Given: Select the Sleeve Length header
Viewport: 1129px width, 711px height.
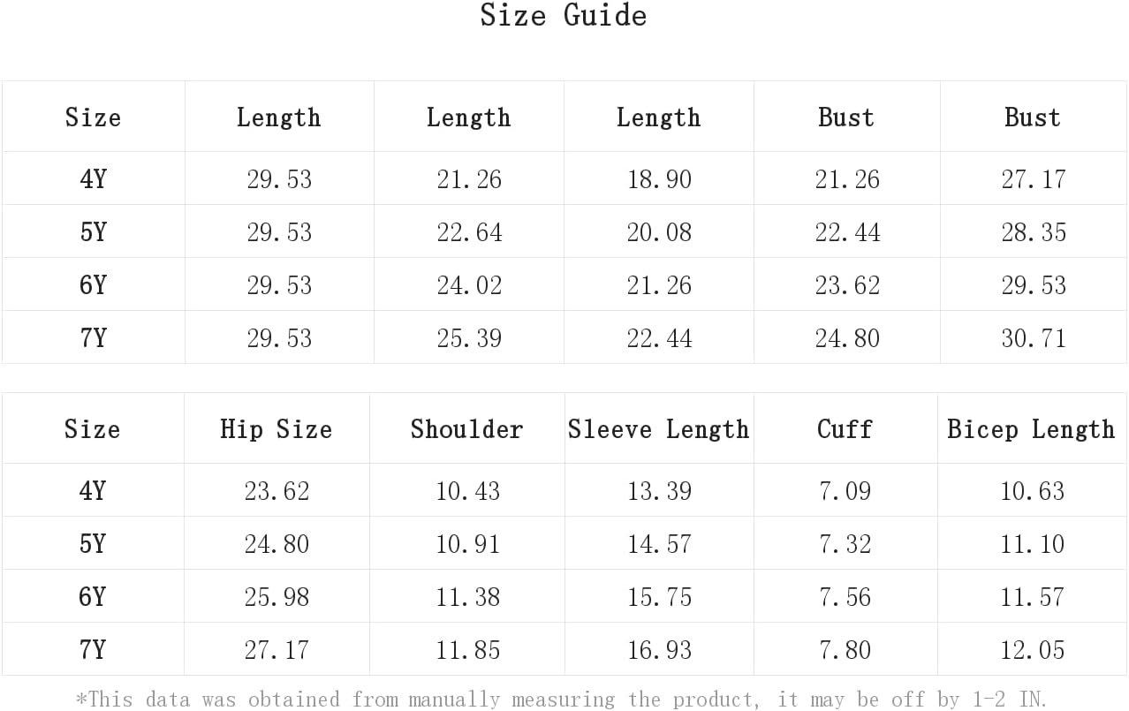Looking at the screenshot, I should pos(658,429).
